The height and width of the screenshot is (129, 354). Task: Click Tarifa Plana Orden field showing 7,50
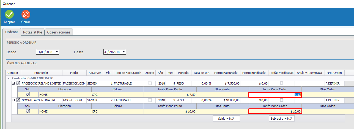tap(275, 95)
